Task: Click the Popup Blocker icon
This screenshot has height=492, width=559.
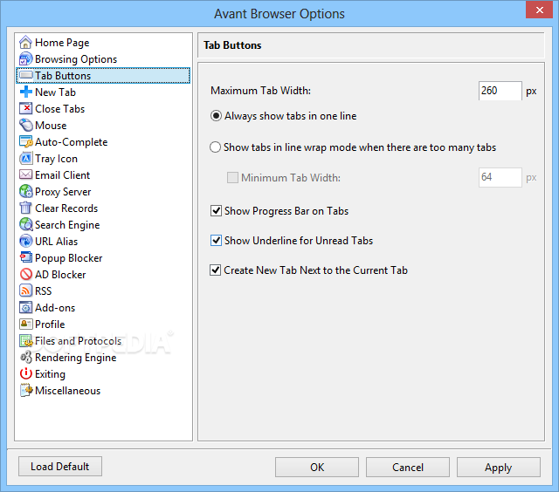Action: pos(25,257)
